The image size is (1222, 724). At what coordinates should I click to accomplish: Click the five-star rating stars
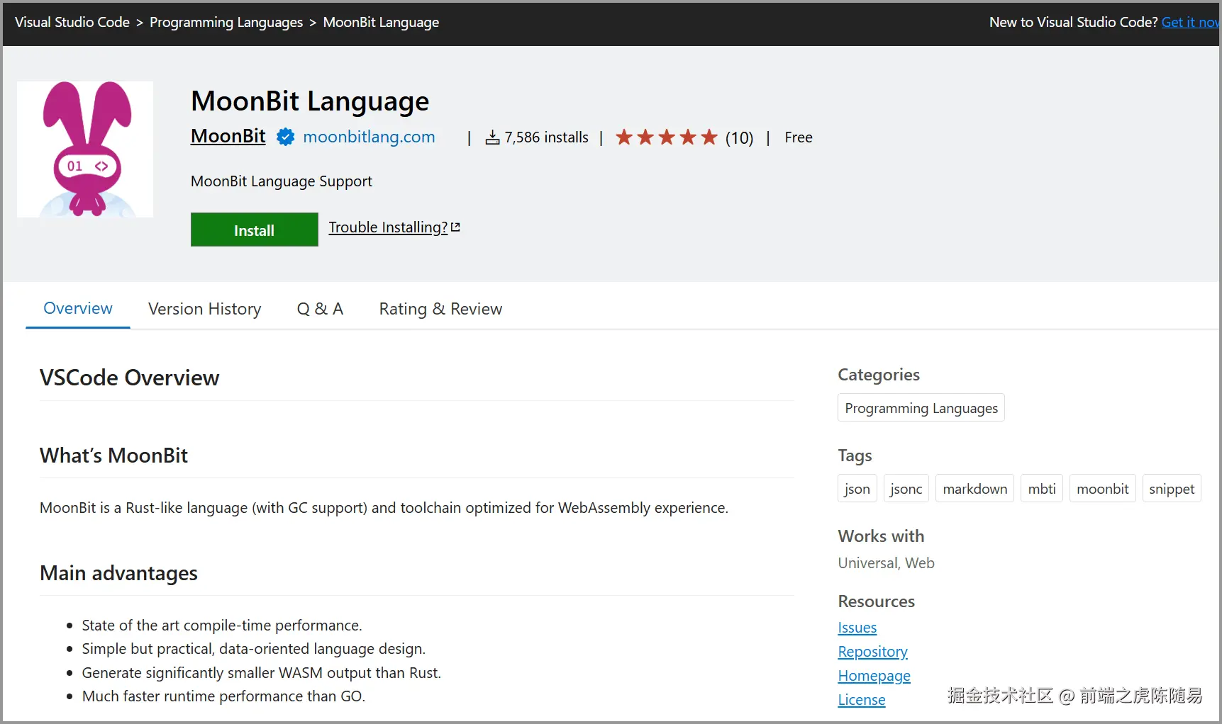pyautogui.click(x=666, y=137)
